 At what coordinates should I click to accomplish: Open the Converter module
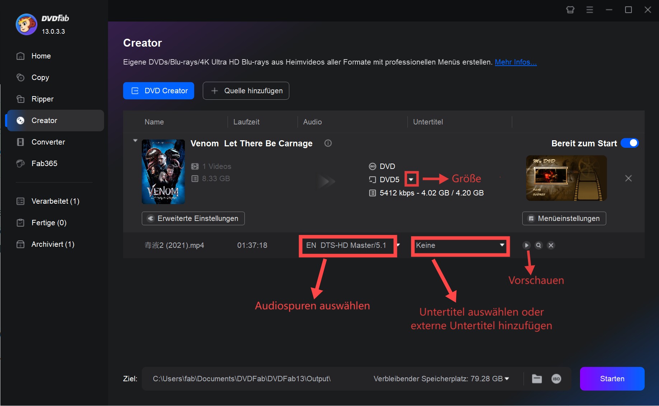(55, 142)
